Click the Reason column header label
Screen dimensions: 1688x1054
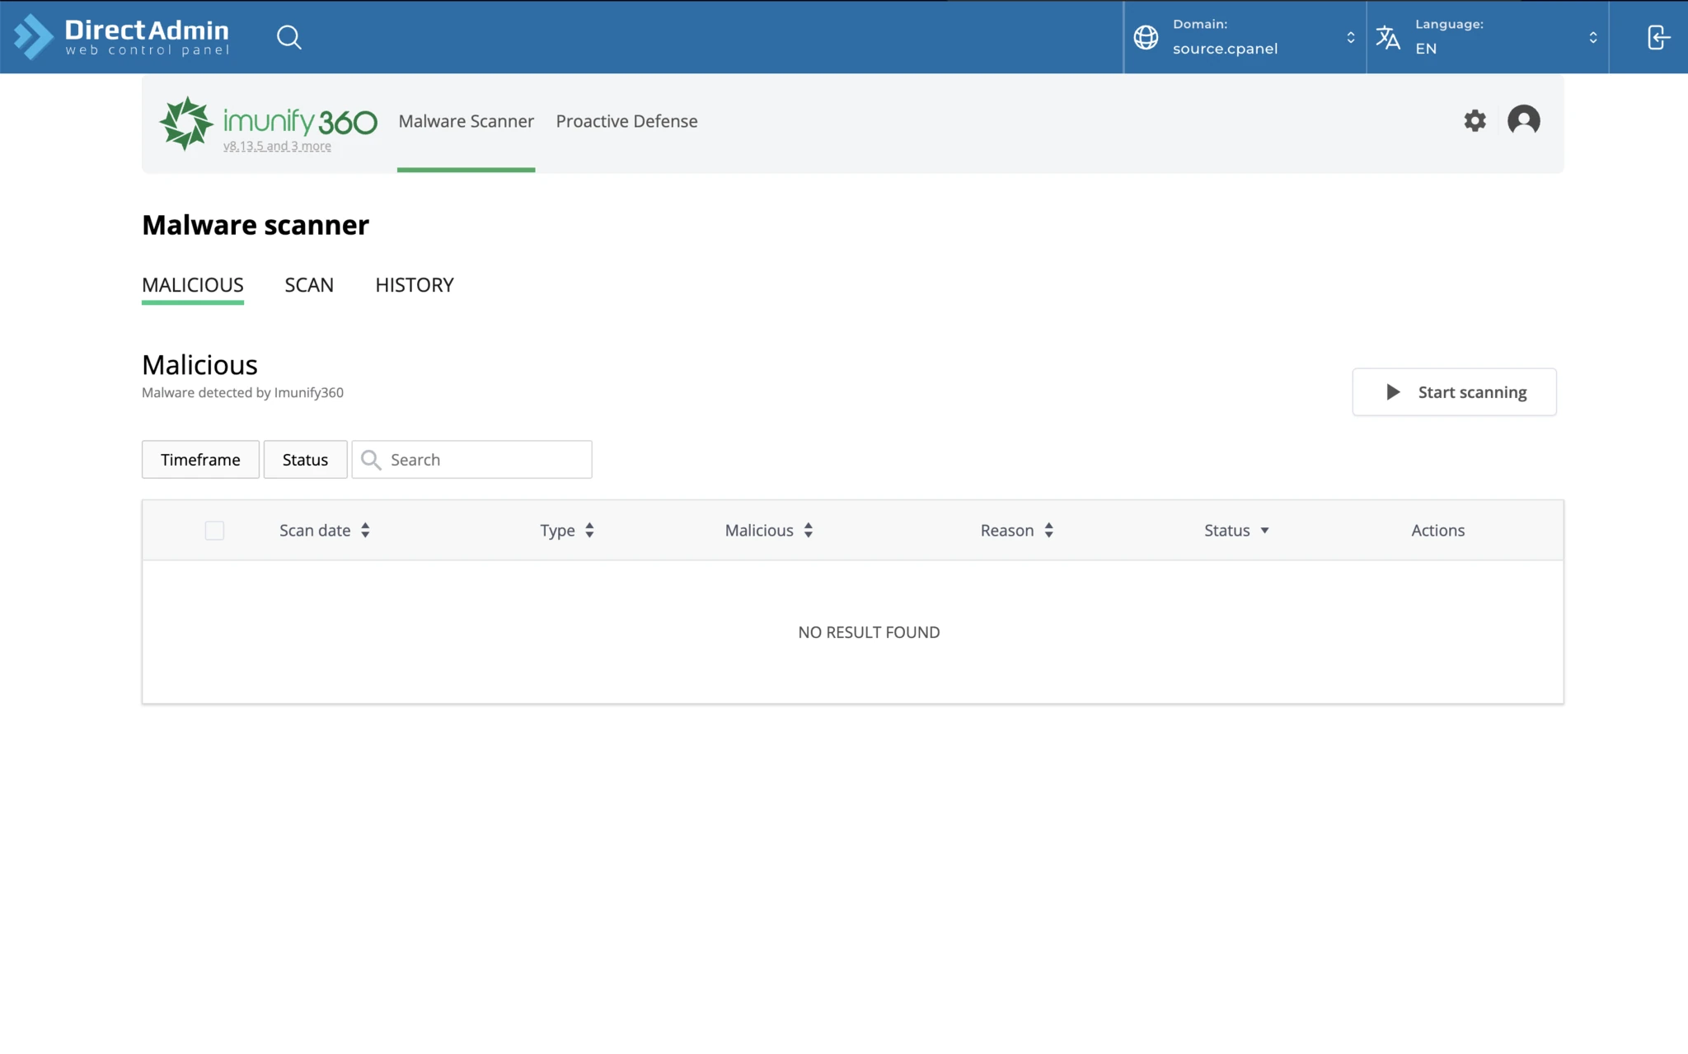1006,531
